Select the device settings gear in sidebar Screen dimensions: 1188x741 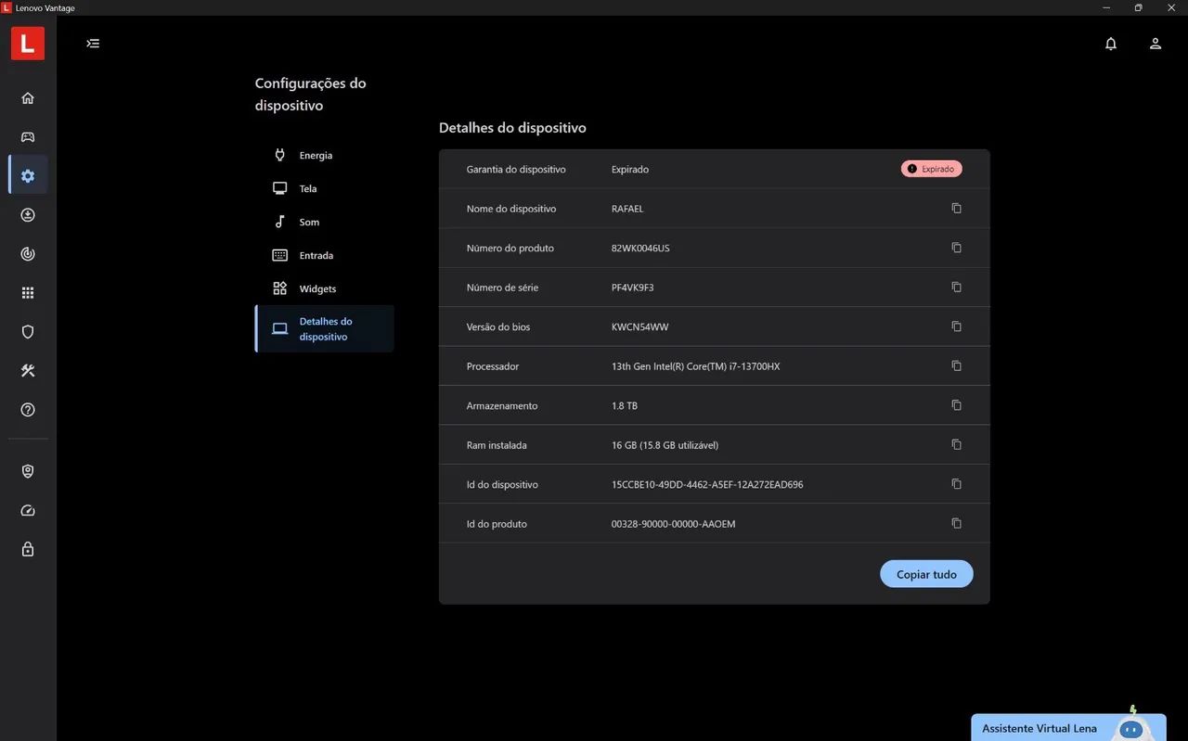[x=28, y=176]
